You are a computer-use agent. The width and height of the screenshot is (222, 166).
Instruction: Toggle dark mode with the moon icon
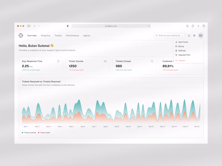[189, 35]
